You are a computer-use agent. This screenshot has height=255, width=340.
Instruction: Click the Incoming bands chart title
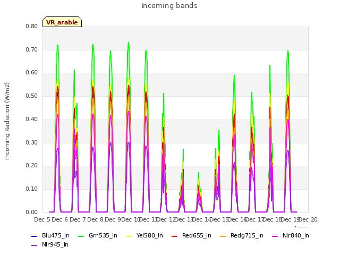click(x=169, y=6)
